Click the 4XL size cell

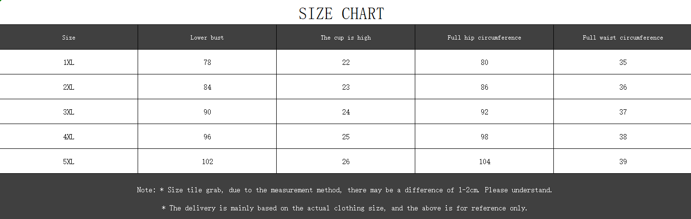pyautogui.click(x=69, y=137)
